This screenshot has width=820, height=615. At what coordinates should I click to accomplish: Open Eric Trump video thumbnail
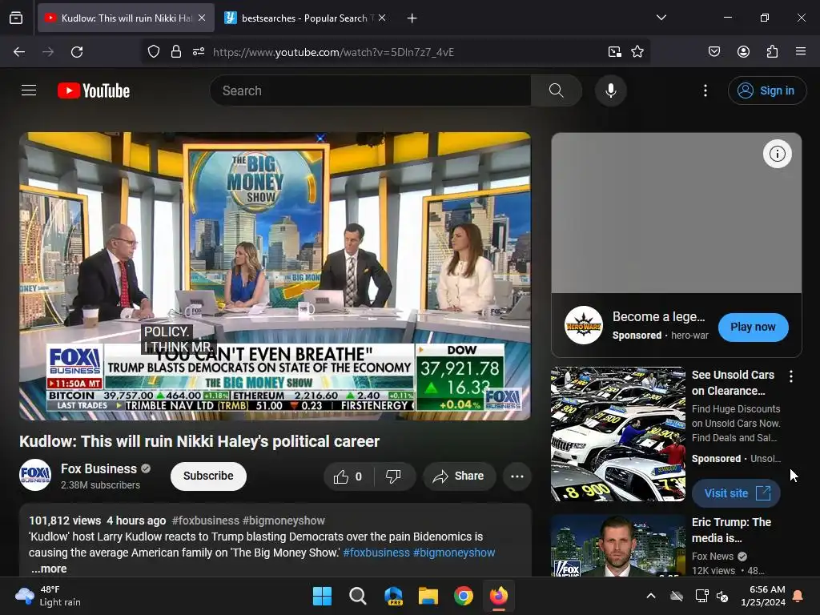point(618,545)
